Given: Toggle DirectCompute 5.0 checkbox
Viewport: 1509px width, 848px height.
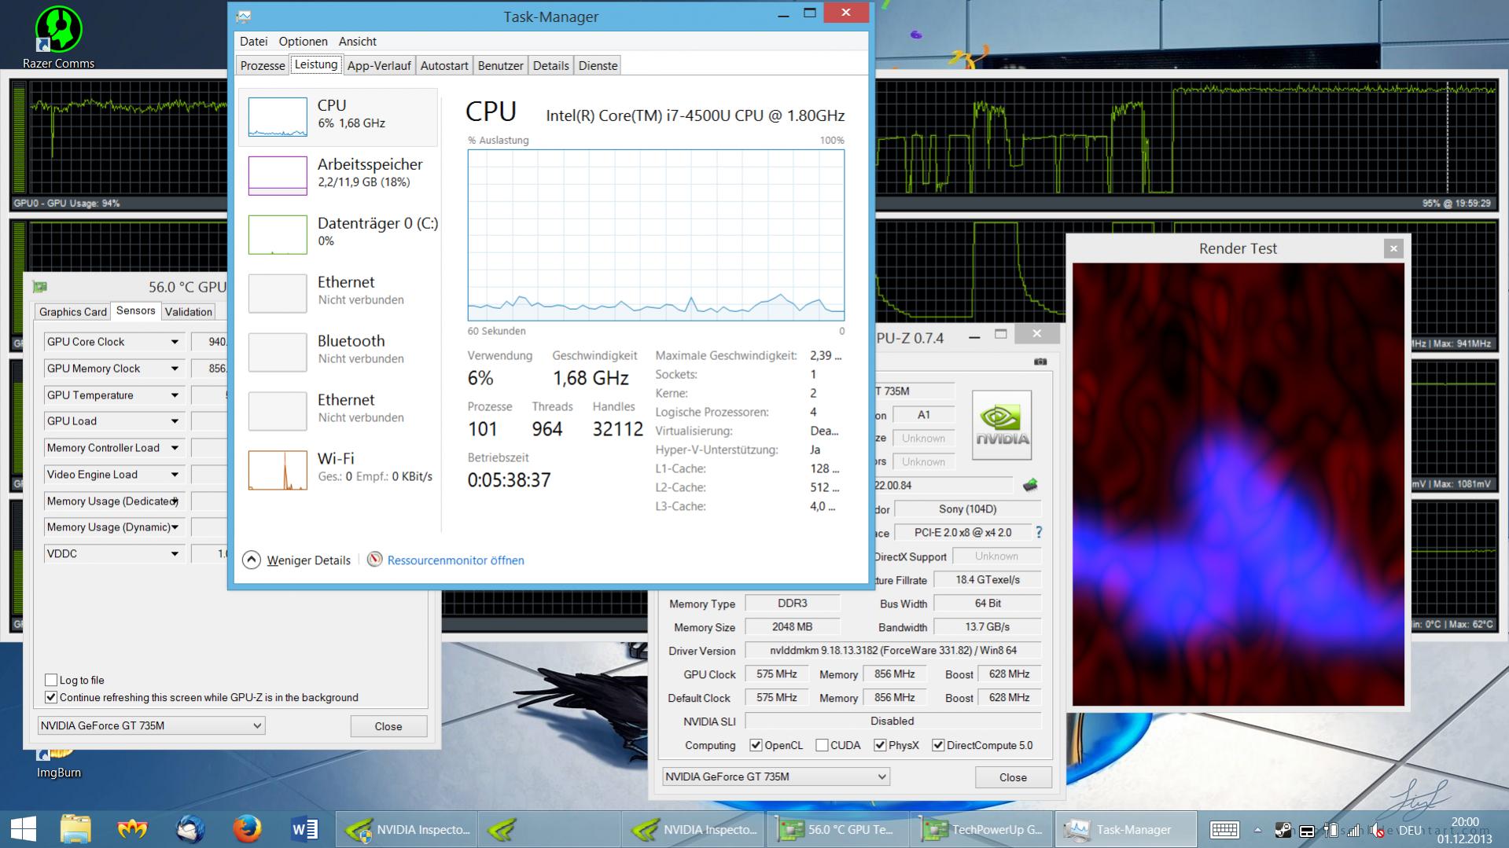Looking at the screenshot, I should click(x=938, y=745).
